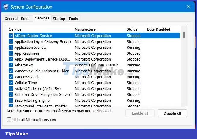Uncheck the Cellular Time checkbox

coord(11,83)
